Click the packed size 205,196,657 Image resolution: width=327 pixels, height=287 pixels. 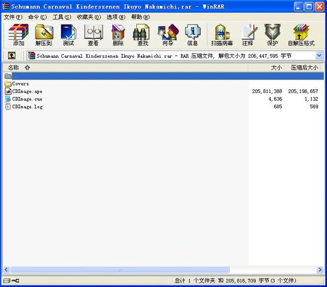click(303, 91)
